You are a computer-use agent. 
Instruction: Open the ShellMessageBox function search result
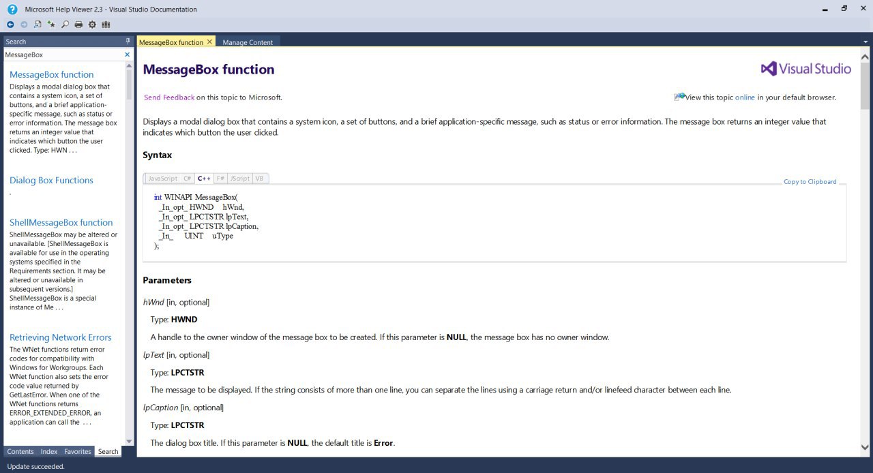click(61, 222)
